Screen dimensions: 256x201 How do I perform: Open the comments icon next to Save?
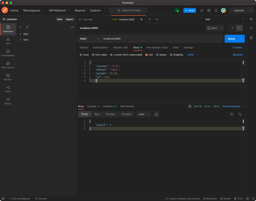coord(239,28)
